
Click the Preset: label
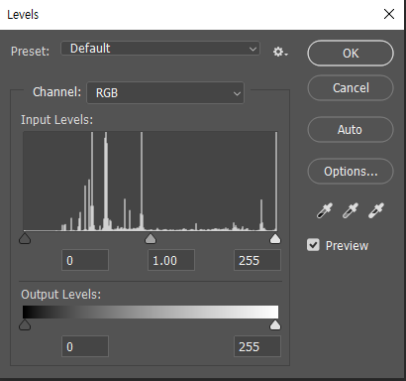[x=30, y=52]
